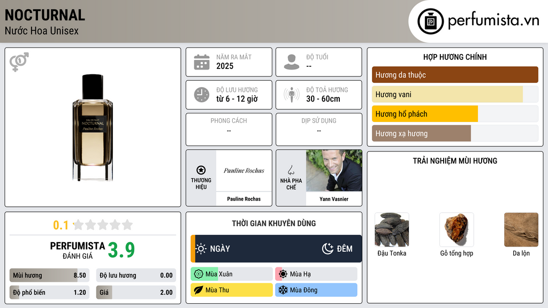The width and height of the screenshot is (548, 308).
Task: Select the Gỗ tổng hợp note image
Action: [456, 230]
